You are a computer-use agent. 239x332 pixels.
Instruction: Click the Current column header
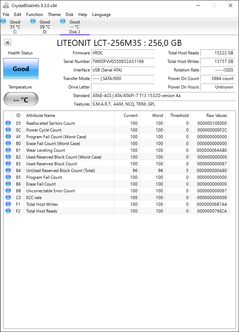point(127,116)
